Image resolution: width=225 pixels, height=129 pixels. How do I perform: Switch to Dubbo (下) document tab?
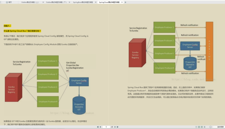[x=56, y=2]
